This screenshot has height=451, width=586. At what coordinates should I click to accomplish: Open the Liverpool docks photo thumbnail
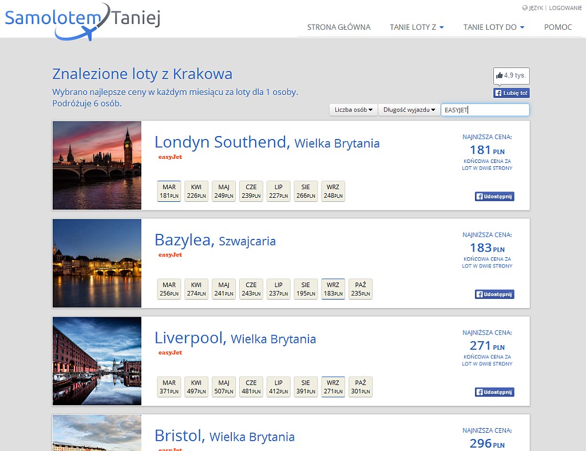97,361
